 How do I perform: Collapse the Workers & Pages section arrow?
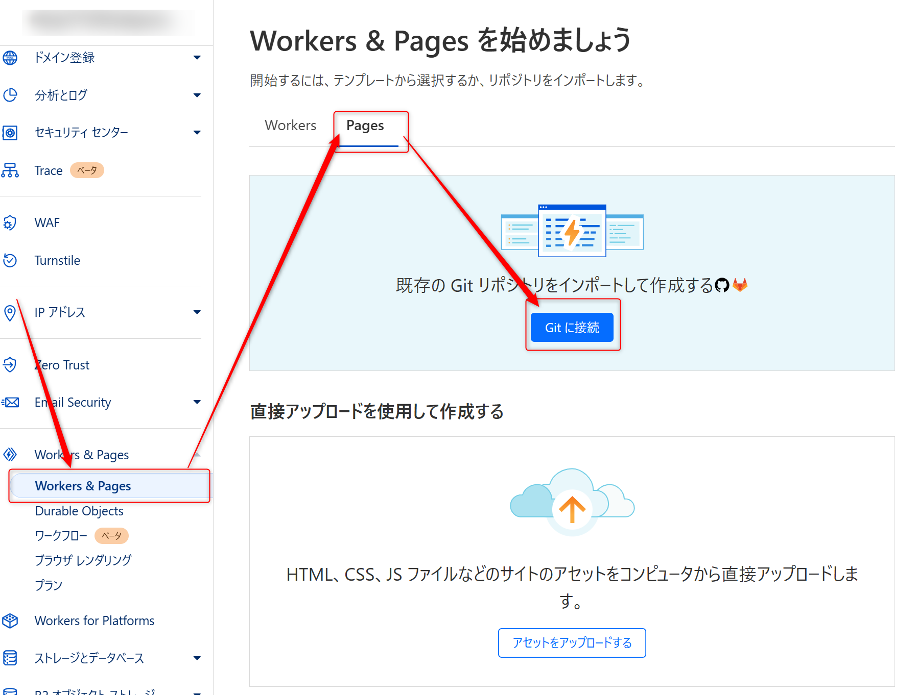(197, 454)
